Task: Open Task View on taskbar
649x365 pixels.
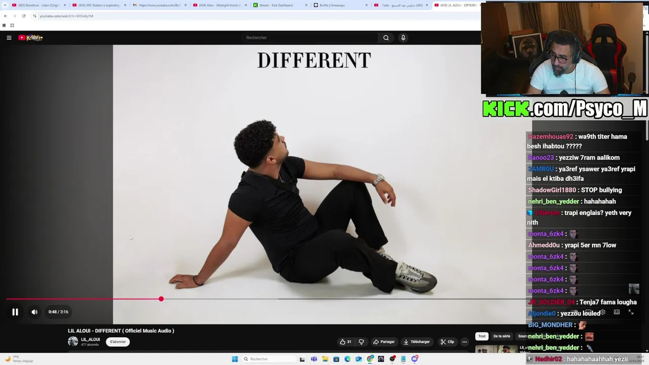Action: point(302,359)
